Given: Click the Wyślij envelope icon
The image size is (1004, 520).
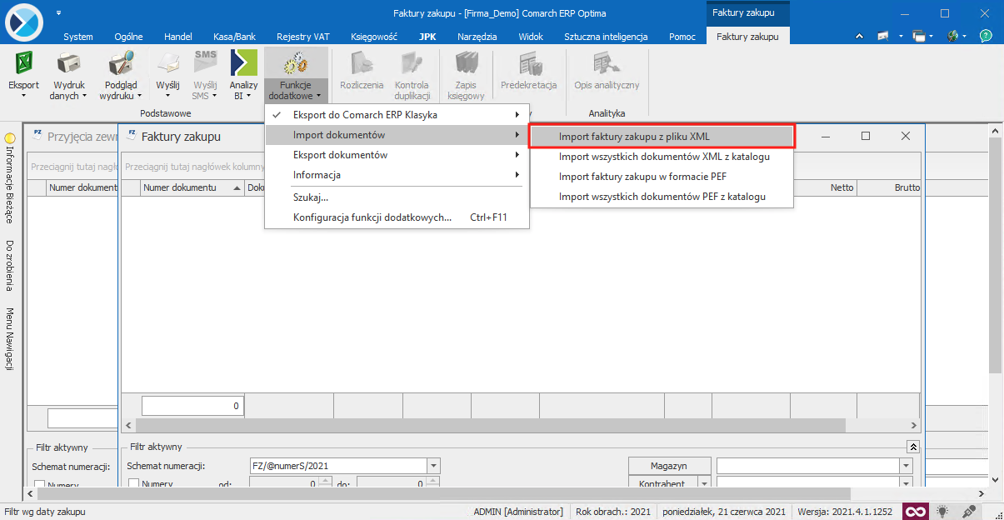Looking at the screenshot, I should [x=167, y=64].
